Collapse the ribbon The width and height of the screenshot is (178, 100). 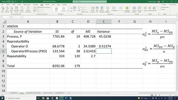[x=177, y=14]
